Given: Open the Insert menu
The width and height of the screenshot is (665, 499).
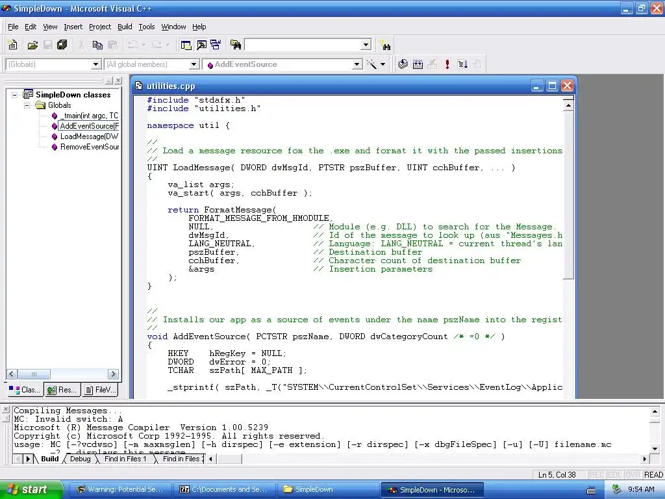Looking at the screenshot, I should click(x=73, y=27).
